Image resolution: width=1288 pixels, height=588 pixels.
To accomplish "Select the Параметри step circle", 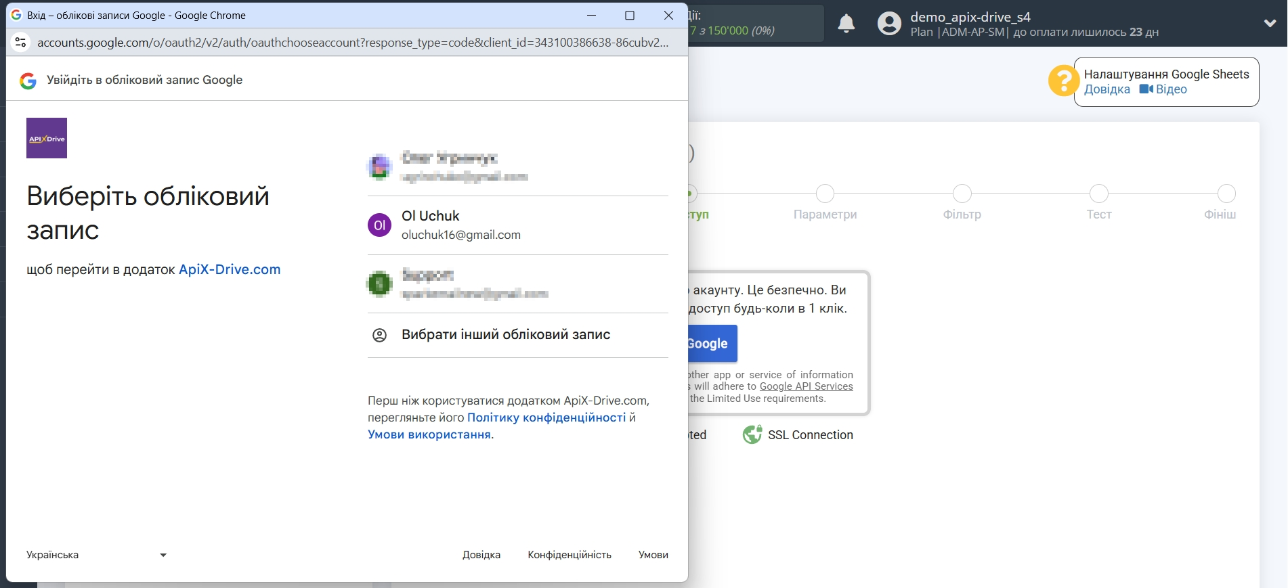I will pyautogui.click(x=825, y=194).
